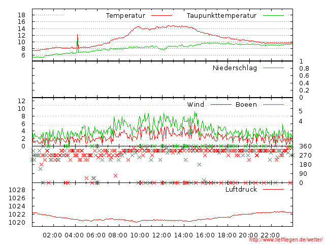The image size is (325, 244).
Task: Click the green Boeen legend line
Action: click(x=273, y=105)
